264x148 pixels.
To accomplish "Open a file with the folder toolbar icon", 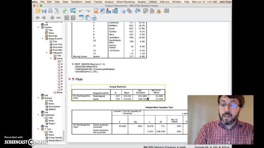I will coord(38,11).
